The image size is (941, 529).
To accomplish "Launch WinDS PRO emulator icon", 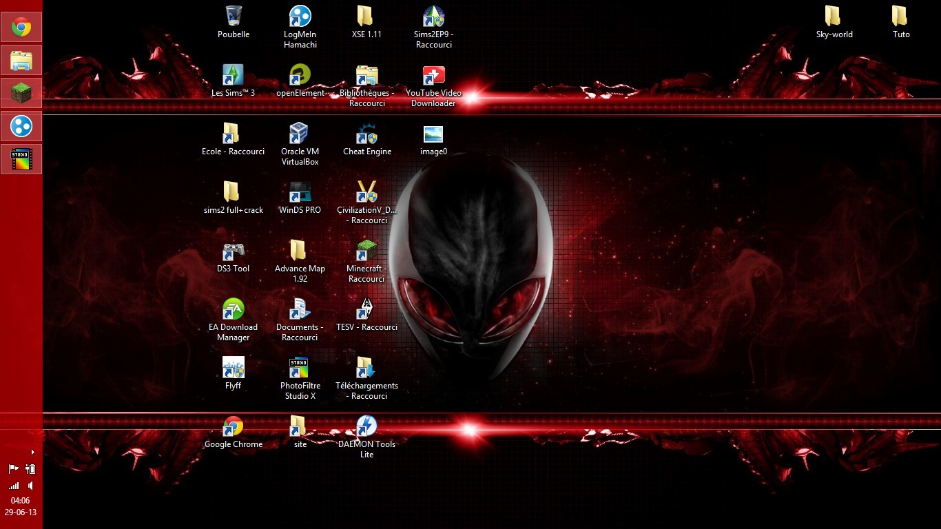I will pos(300,198).
